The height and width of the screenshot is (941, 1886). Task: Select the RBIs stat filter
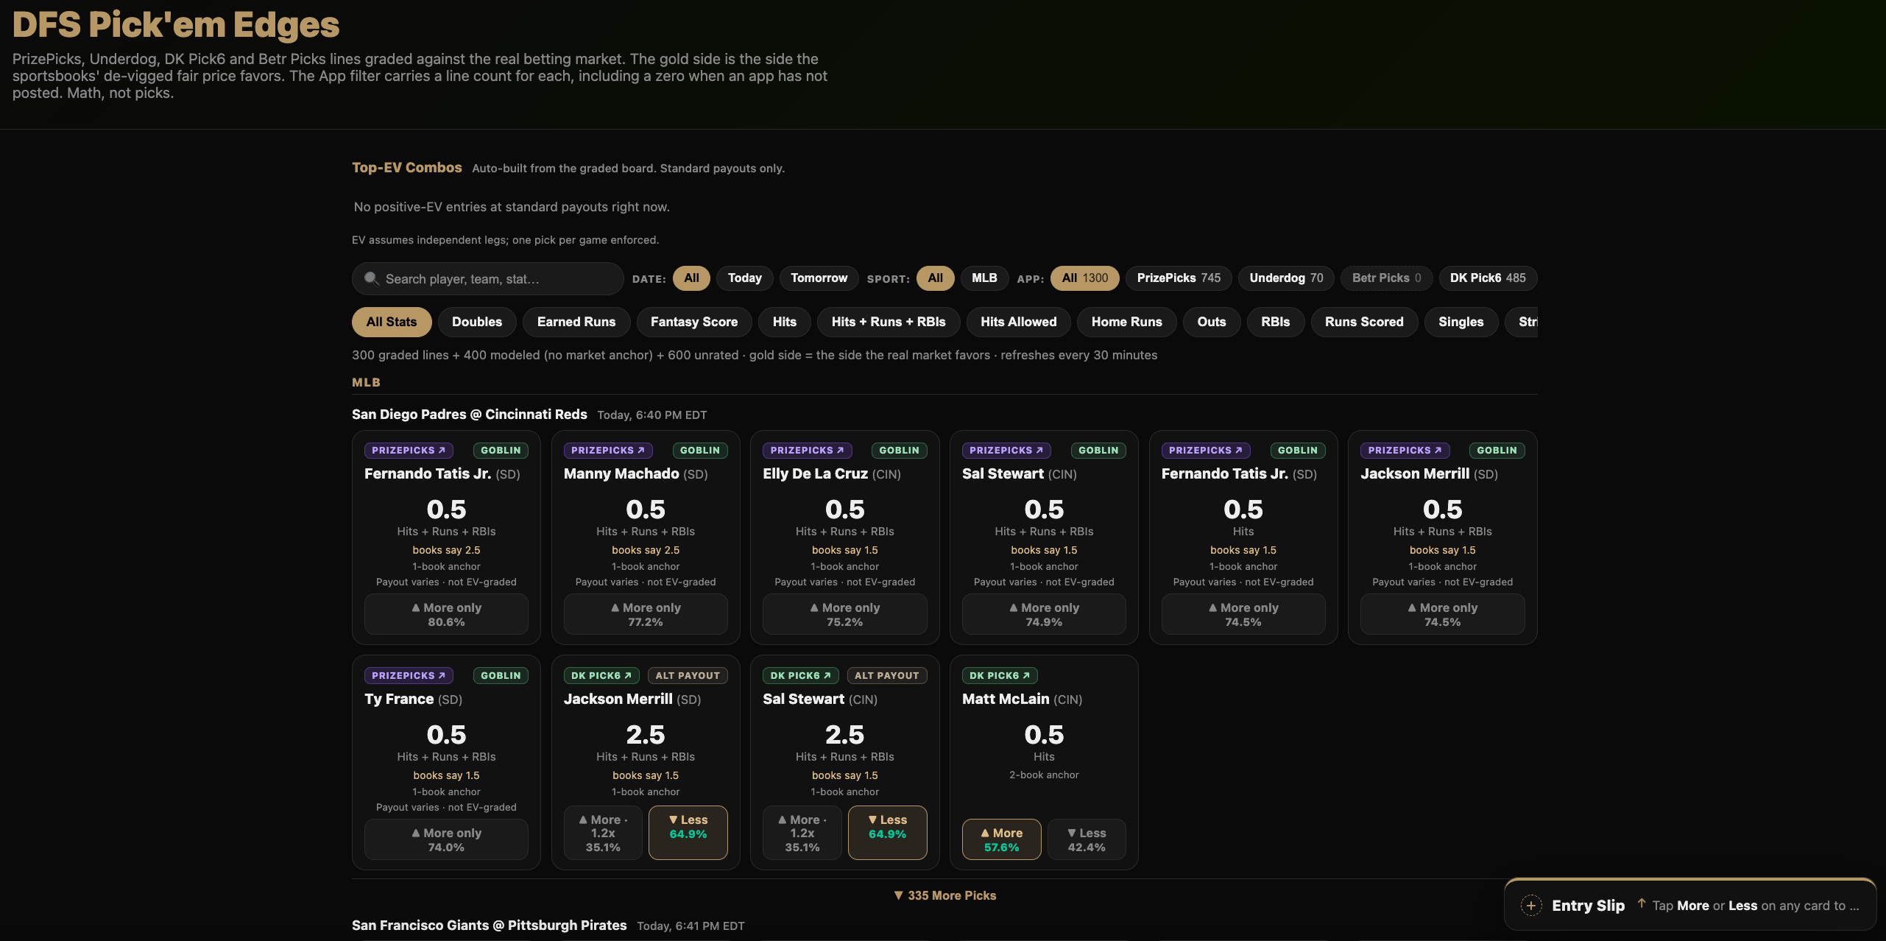click(1275, 322)
